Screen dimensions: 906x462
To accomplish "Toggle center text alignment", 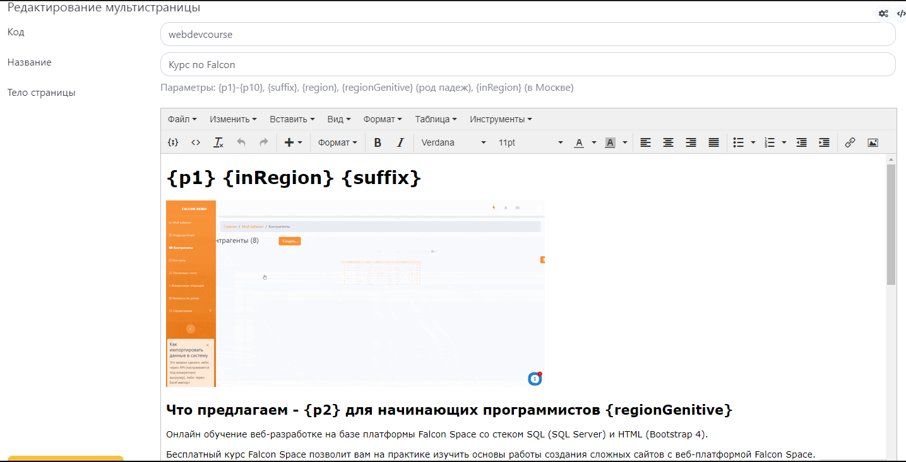I will coord(668,142).
